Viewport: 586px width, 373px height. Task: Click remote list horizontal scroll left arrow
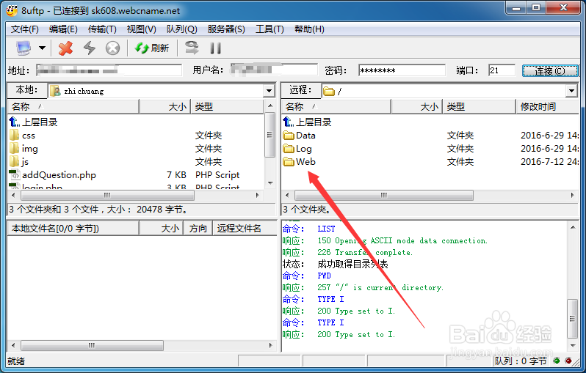[287, 195]
